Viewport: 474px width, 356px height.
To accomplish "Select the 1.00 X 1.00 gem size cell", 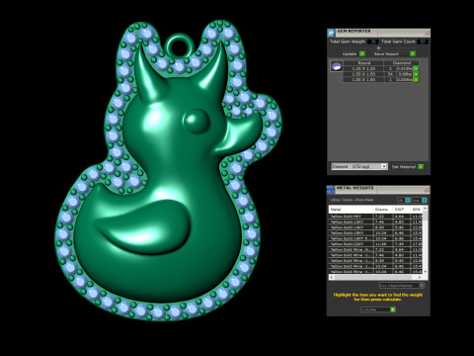I will tap(363, 79).
